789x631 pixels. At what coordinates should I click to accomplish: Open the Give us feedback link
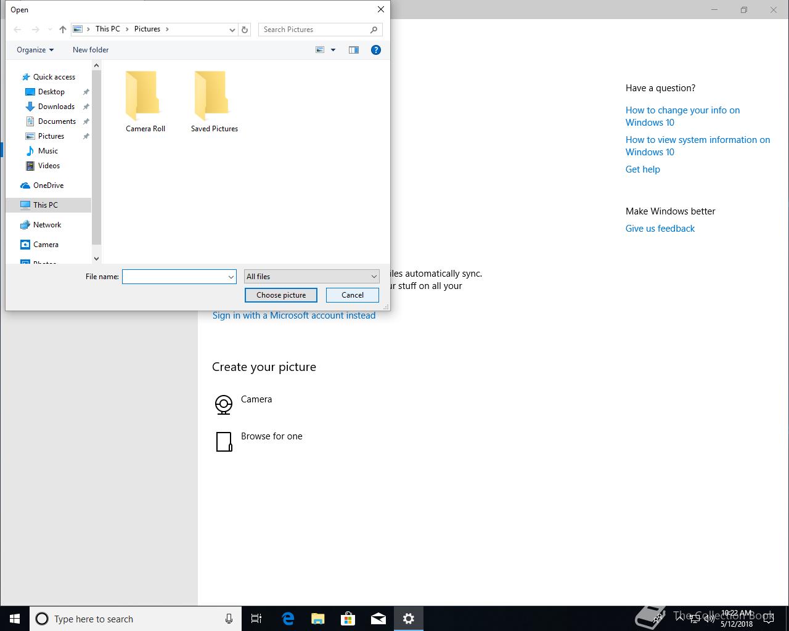coord(660,229)
